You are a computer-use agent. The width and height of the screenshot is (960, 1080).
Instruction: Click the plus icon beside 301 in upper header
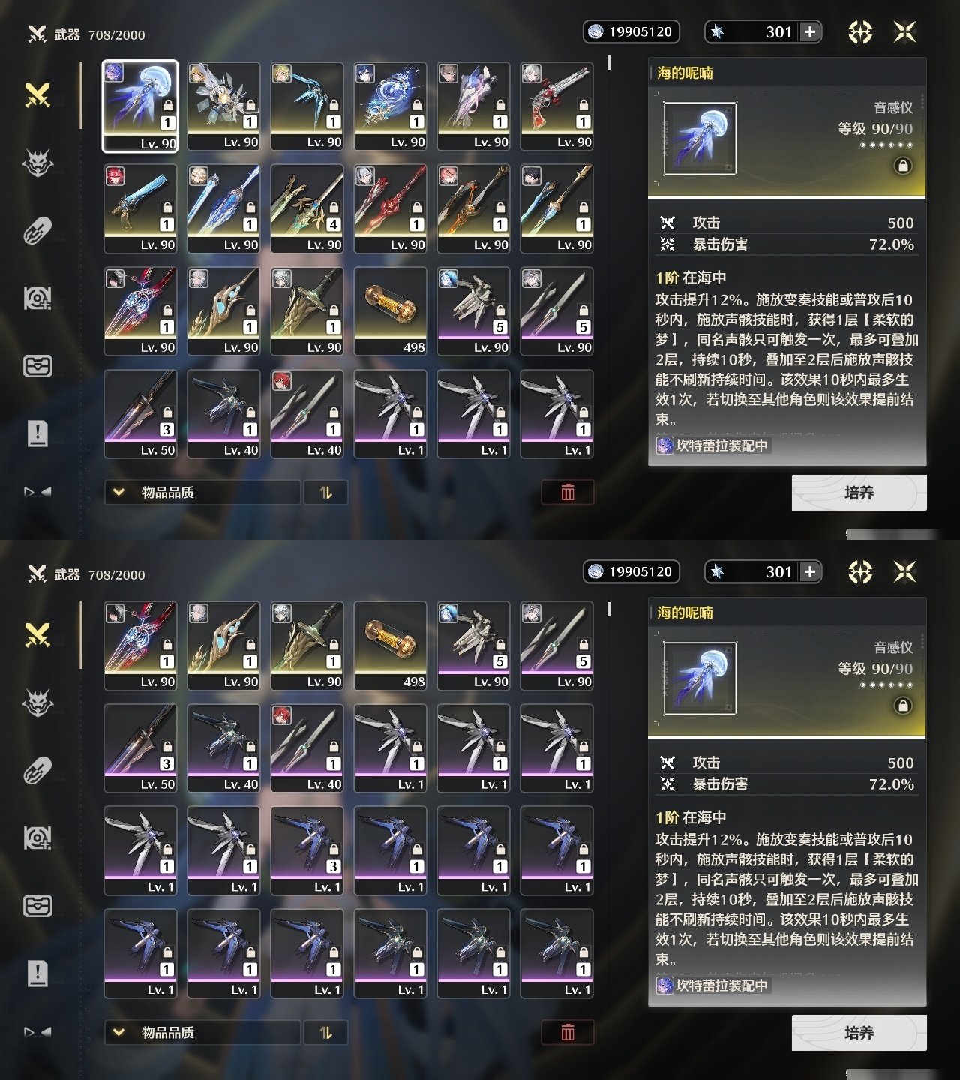(x=810, y=31)
